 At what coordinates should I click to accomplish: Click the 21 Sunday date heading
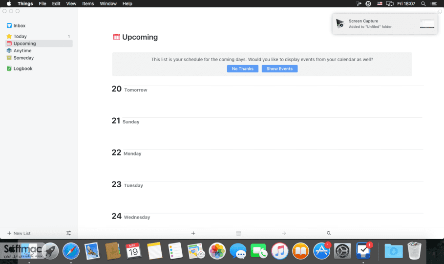(126, 121)
